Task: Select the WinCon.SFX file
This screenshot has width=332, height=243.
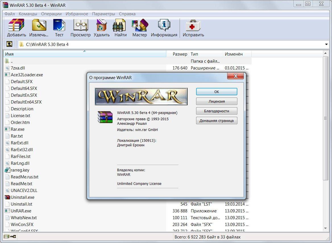Action: (x=22, y=224)
